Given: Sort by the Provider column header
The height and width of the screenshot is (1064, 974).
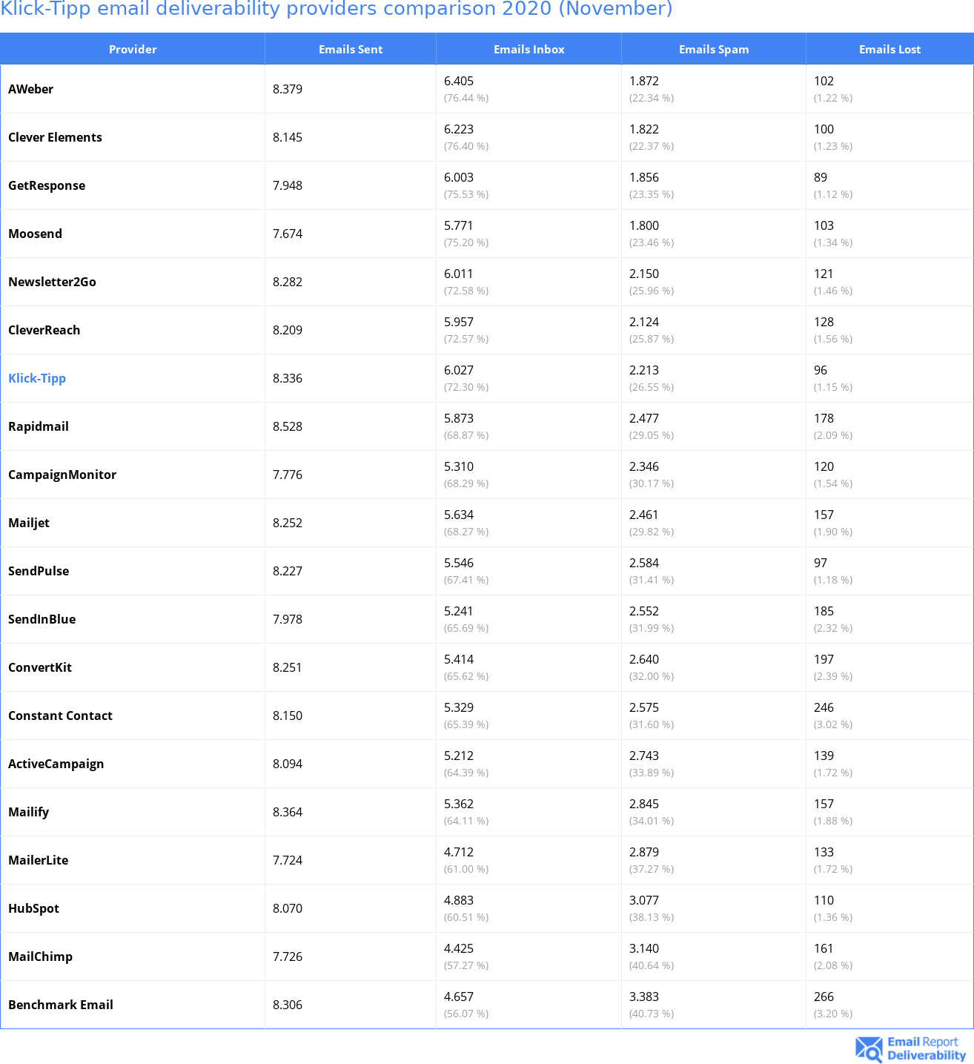Looking at the screenshot, I should (x=133, y=50).
